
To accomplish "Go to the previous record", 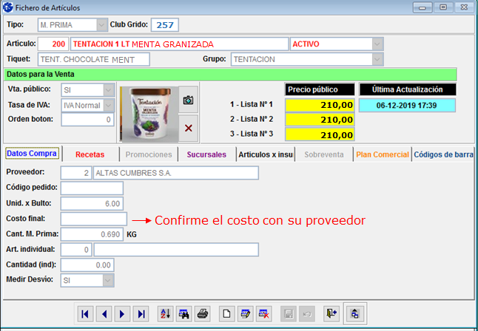I will 104,314.
